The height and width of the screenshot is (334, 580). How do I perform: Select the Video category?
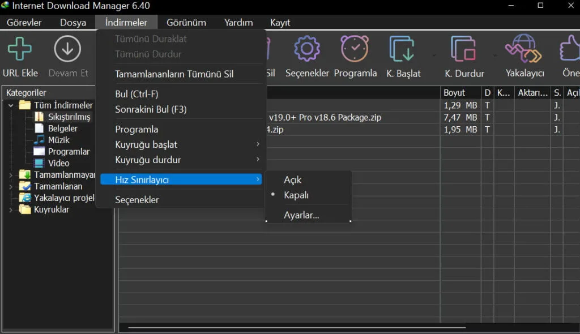coord(52,162)
